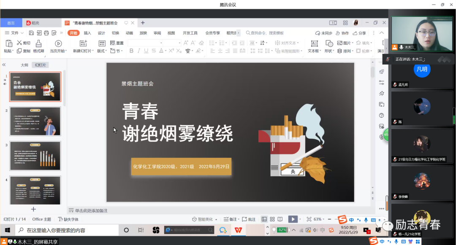456x245 pixels.
Task: Select slide 3 thumbnail in panel
Action: coord(35,156)
